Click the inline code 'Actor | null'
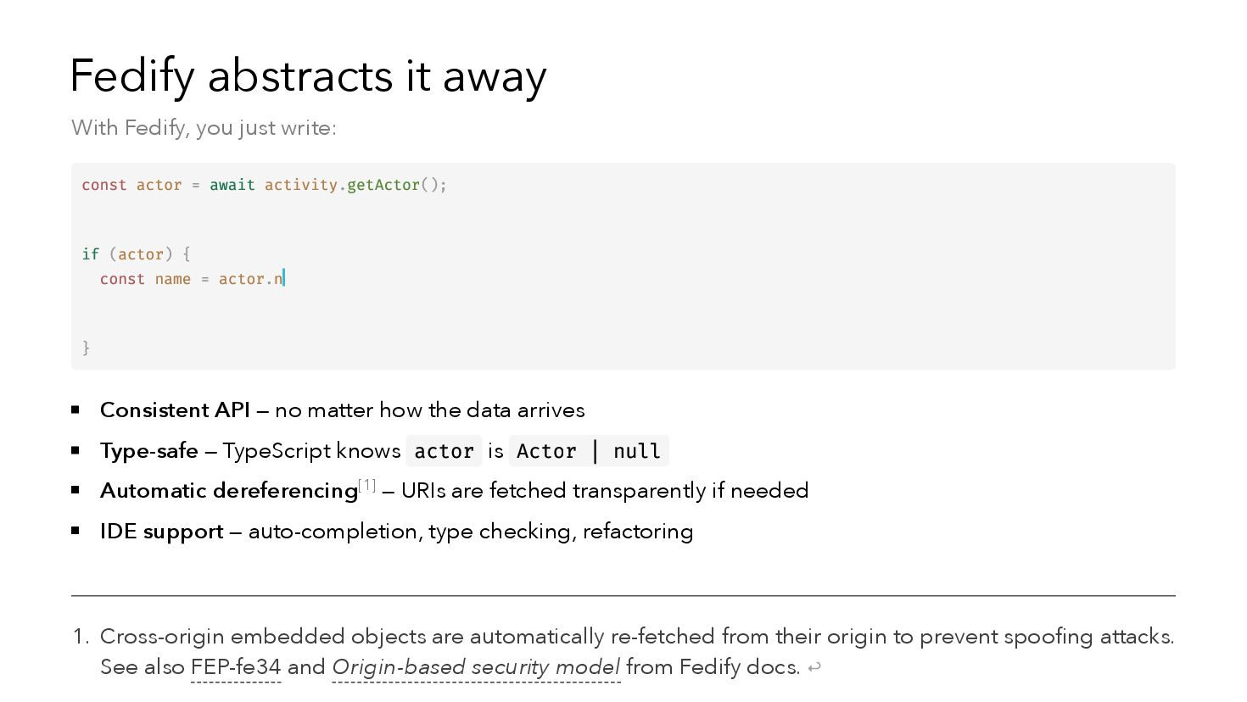 [588, 451]
